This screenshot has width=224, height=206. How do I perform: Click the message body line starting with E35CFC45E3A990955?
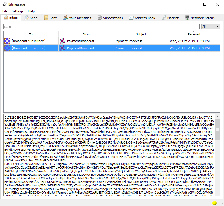(x=109, y=164)
